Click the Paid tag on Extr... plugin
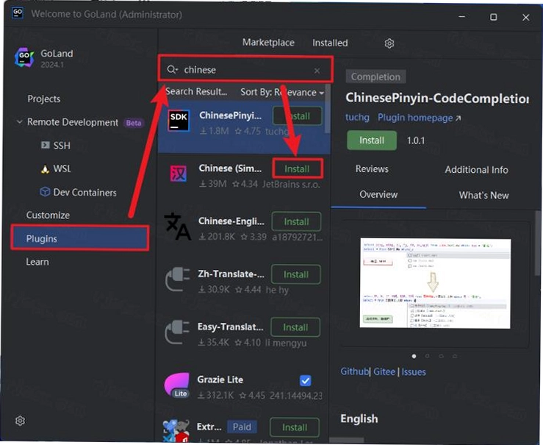The width and height of the screenshot is (543, 445). coord(242,427)
